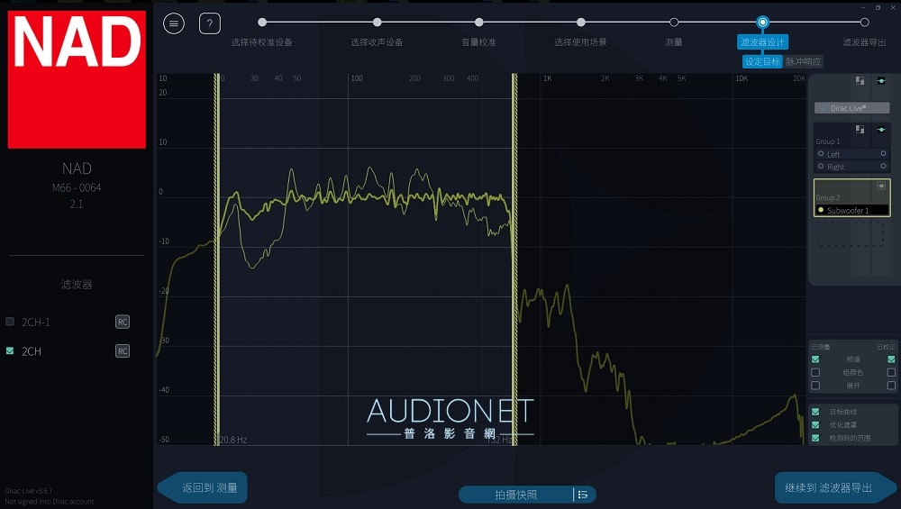Click the high-frequency limit curtain handle
Image resolution: width=901 pixels, height=509 pixels.
(x=514, y=259)
